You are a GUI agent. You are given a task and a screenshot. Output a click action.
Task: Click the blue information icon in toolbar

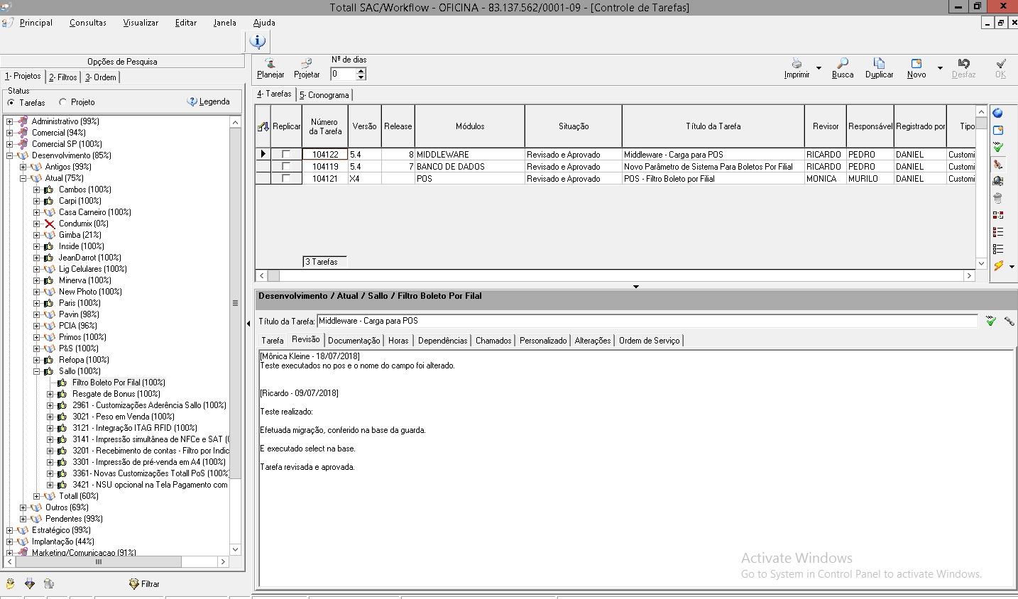257,42
